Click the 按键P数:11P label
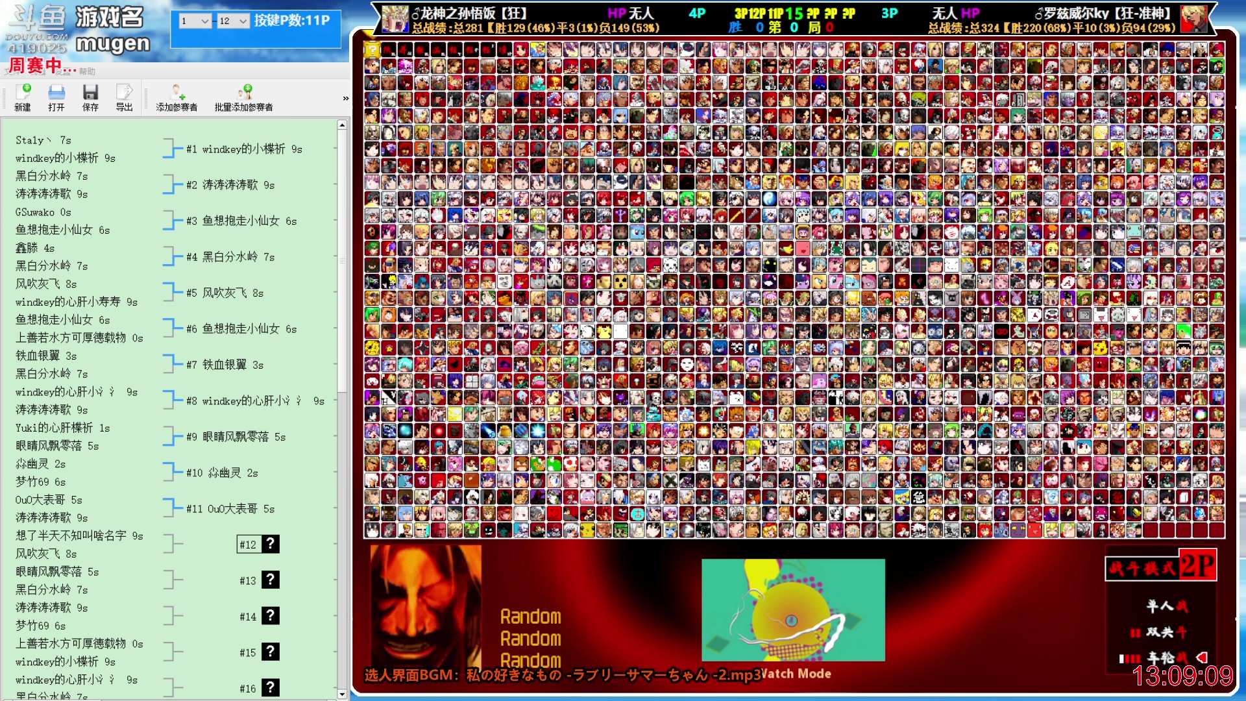The height and width of the screenshot is (701, 1246). tap(292, 20)
